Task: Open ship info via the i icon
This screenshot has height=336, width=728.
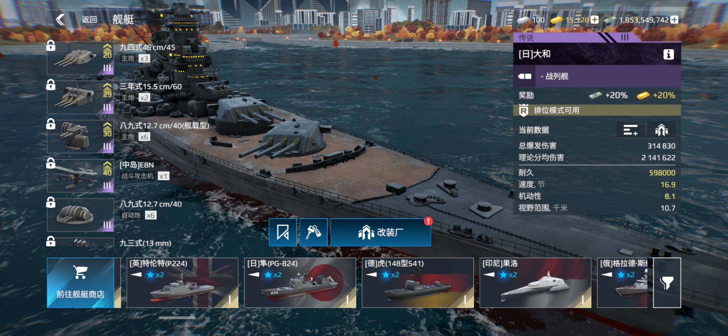Action: point(668,54)
